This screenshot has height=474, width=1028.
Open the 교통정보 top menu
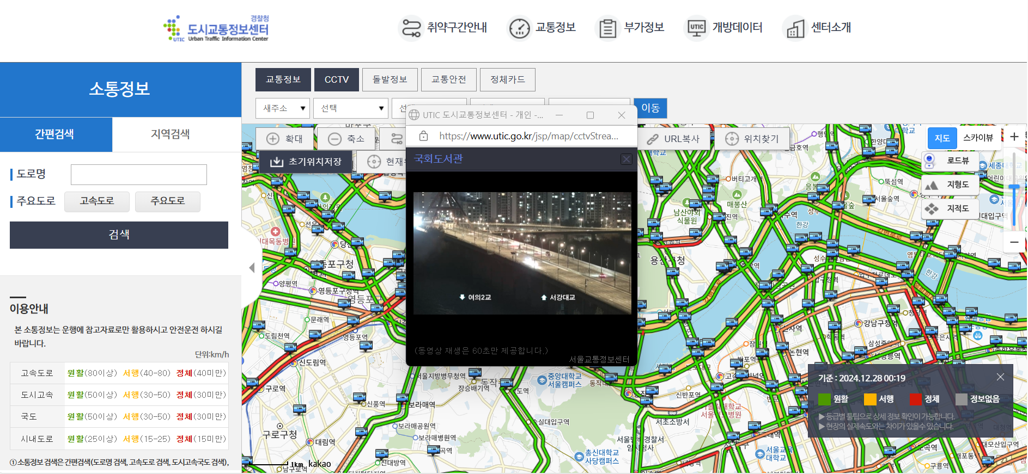[555, 28]
